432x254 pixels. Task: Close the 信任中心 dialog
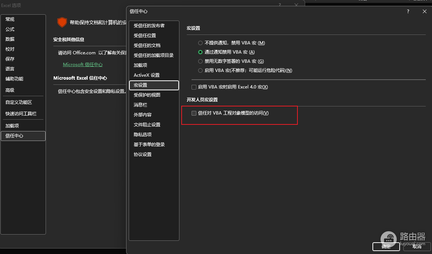click(425, 11)
